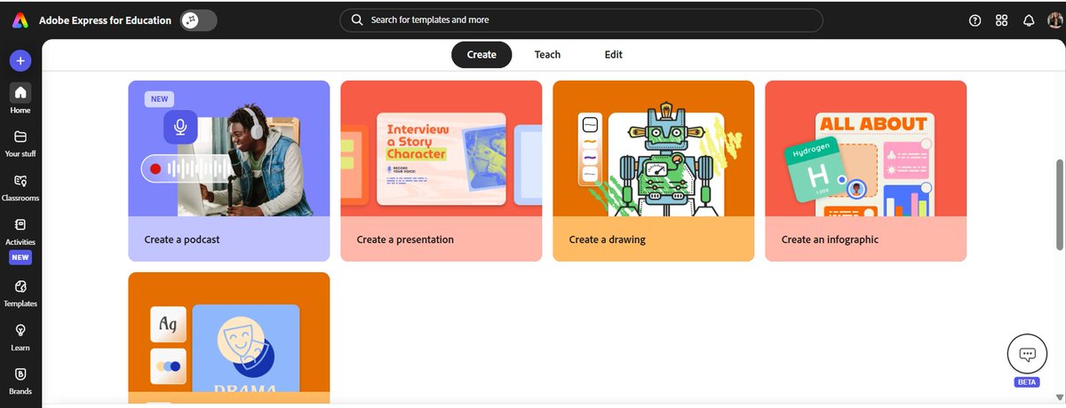Open the Create a drawing card
This screenshot has height=408, width=1066.
coord(653,170)
